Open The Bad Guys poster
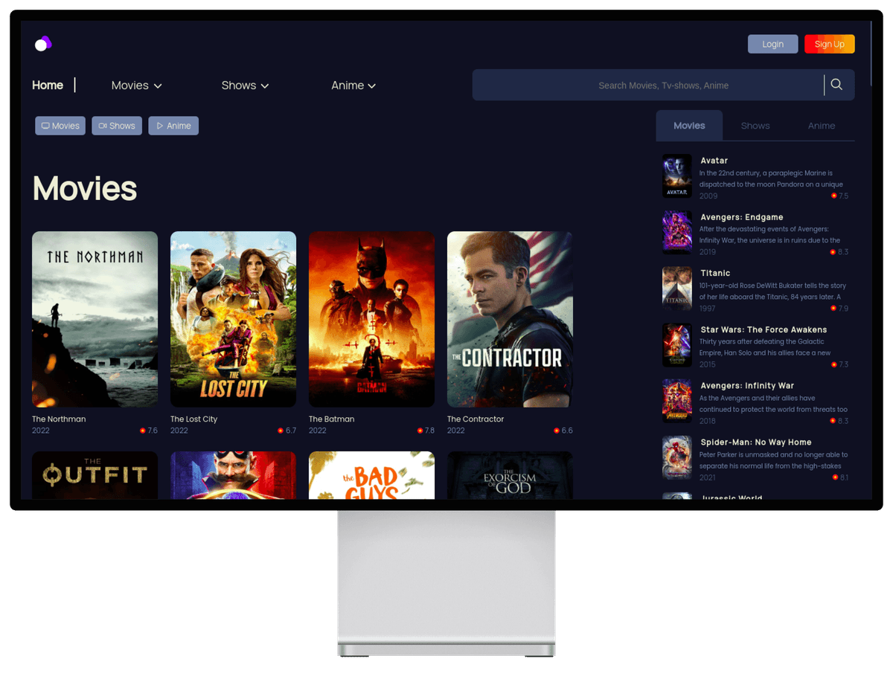Screen dimensions: 893x673 (371, 475)
